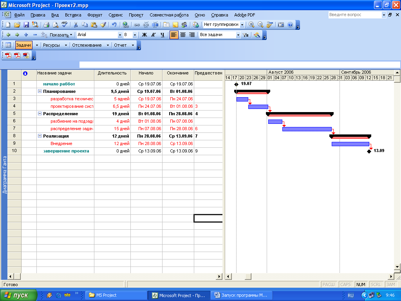Click the Отслеживание guide button
Screen dimensions: 401x301
(87, 45)
